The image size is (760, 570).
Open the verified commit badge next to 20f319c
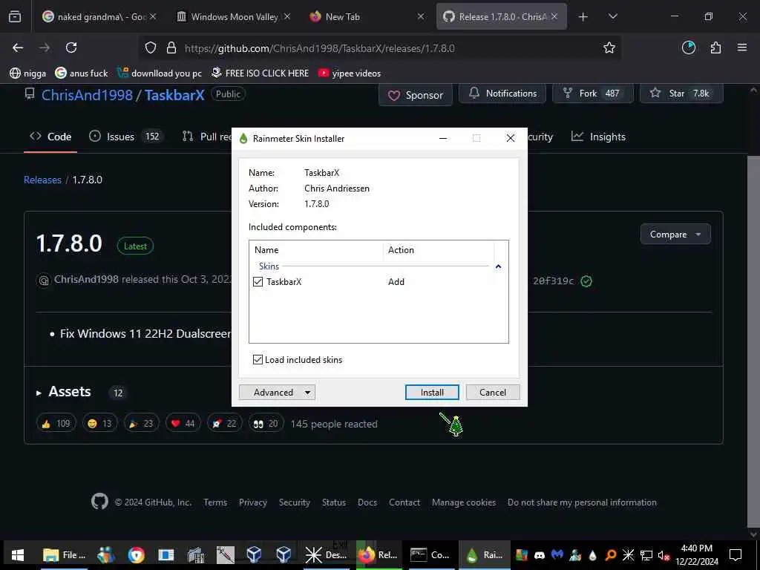(586, 281)
